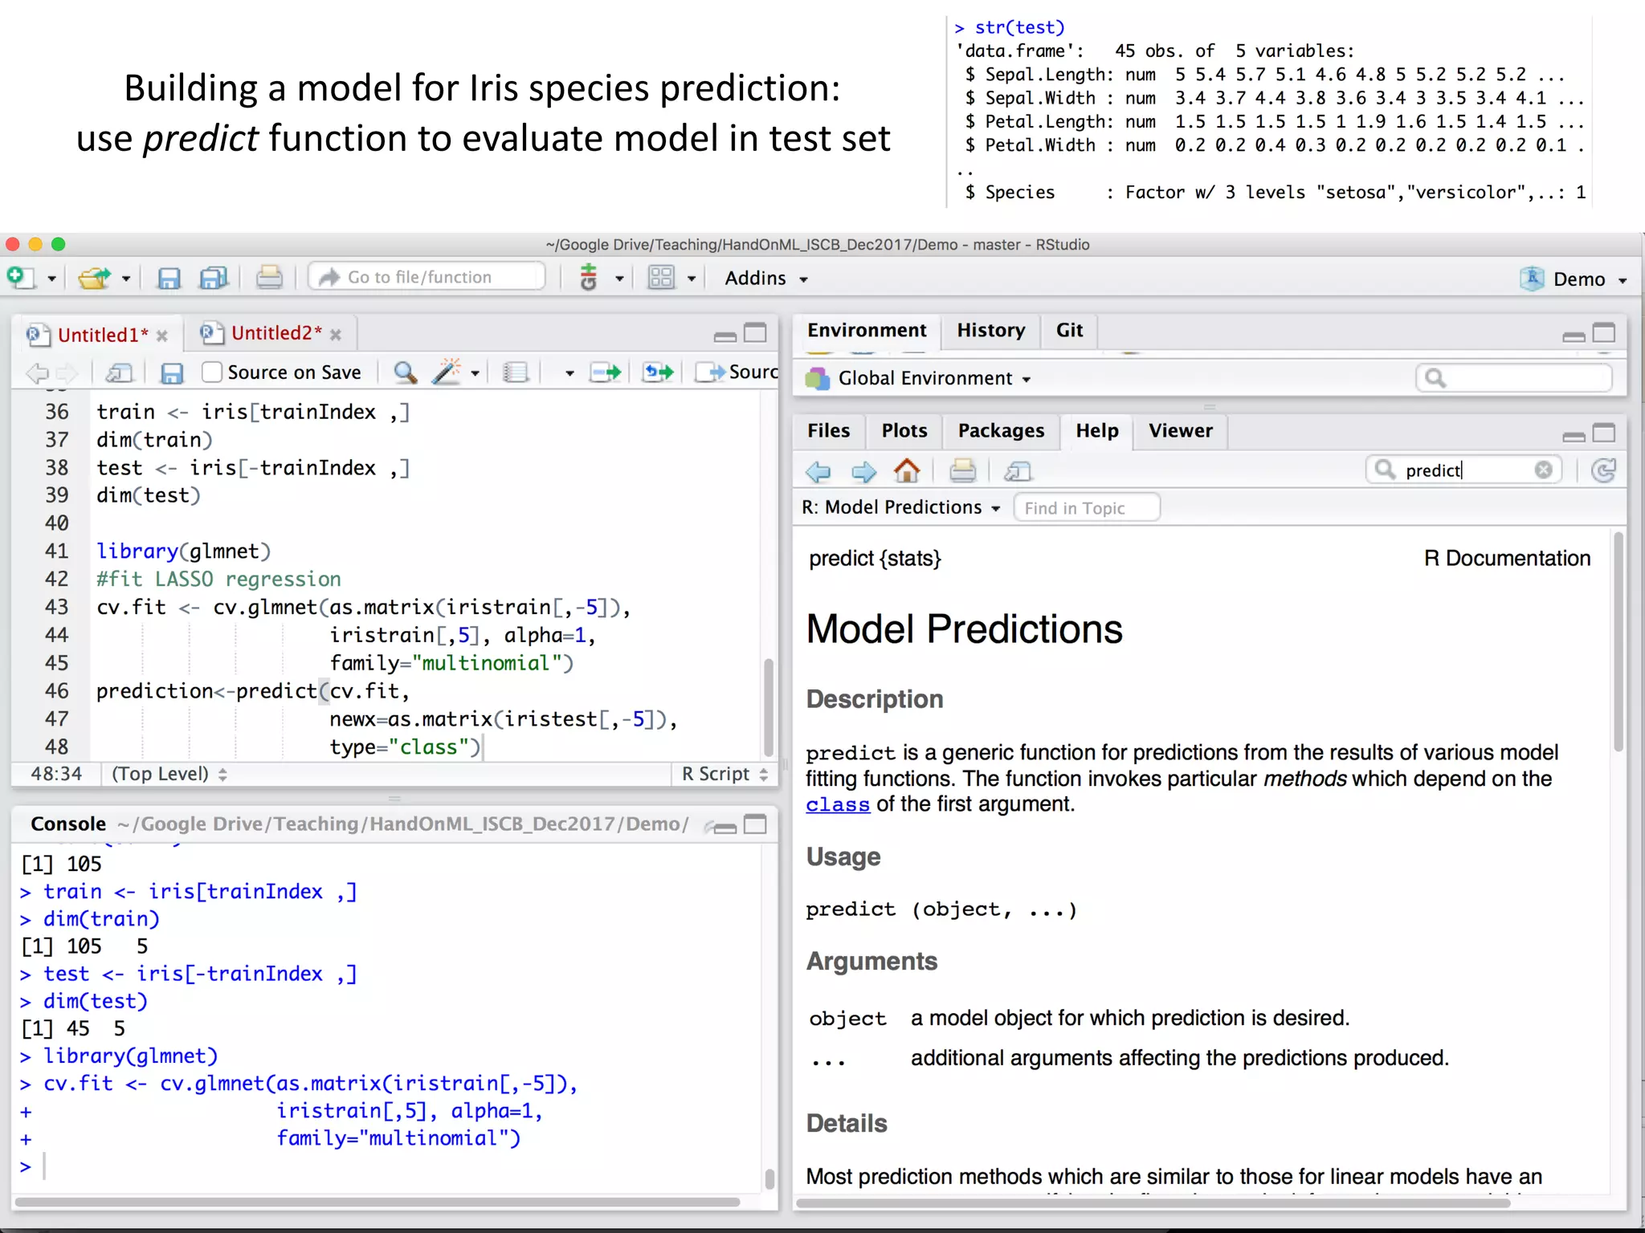The height and width of the screenshot is (1233, 1645).
Task: Click the Open File folder icon
Action: (95, 278)
